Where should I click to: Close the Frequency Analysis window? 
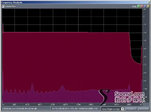(x=149, y=2)
